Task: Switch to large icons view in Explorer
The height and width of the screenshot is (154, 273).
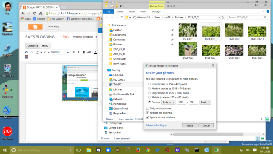Action: click(x=267, y=119)
